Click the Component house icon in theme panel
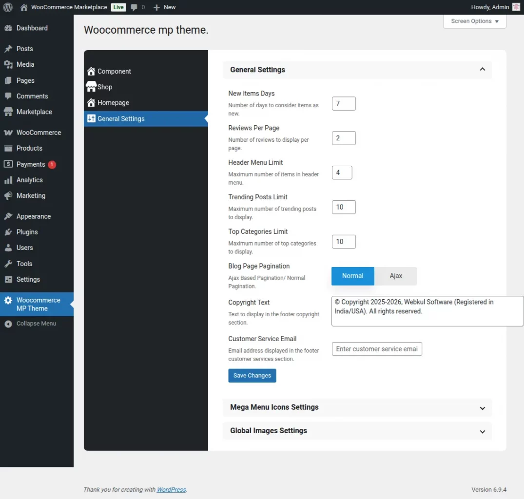 click(x=91, y=71)
